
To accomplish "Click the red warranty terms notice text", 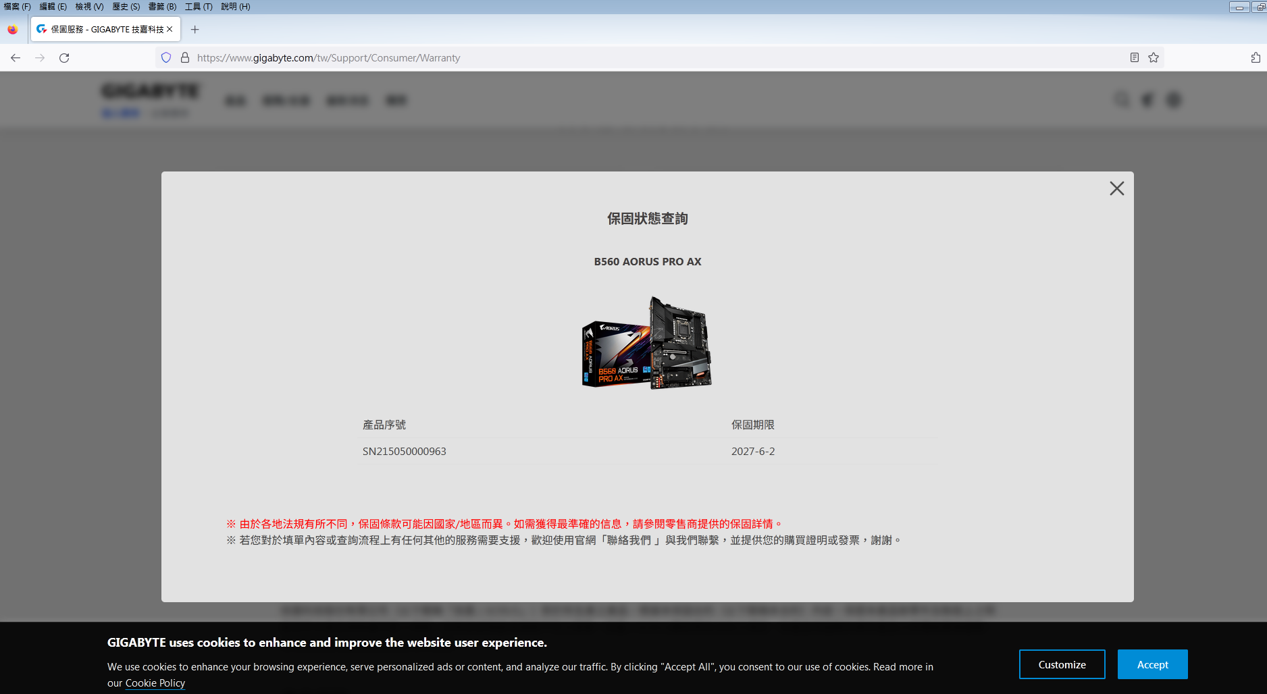I will (x=505, y=524).
